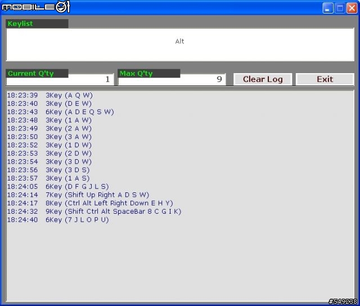Click the Keylist display box showing Alt
Screen dimensions: 360x306
[x=180, y=44]
